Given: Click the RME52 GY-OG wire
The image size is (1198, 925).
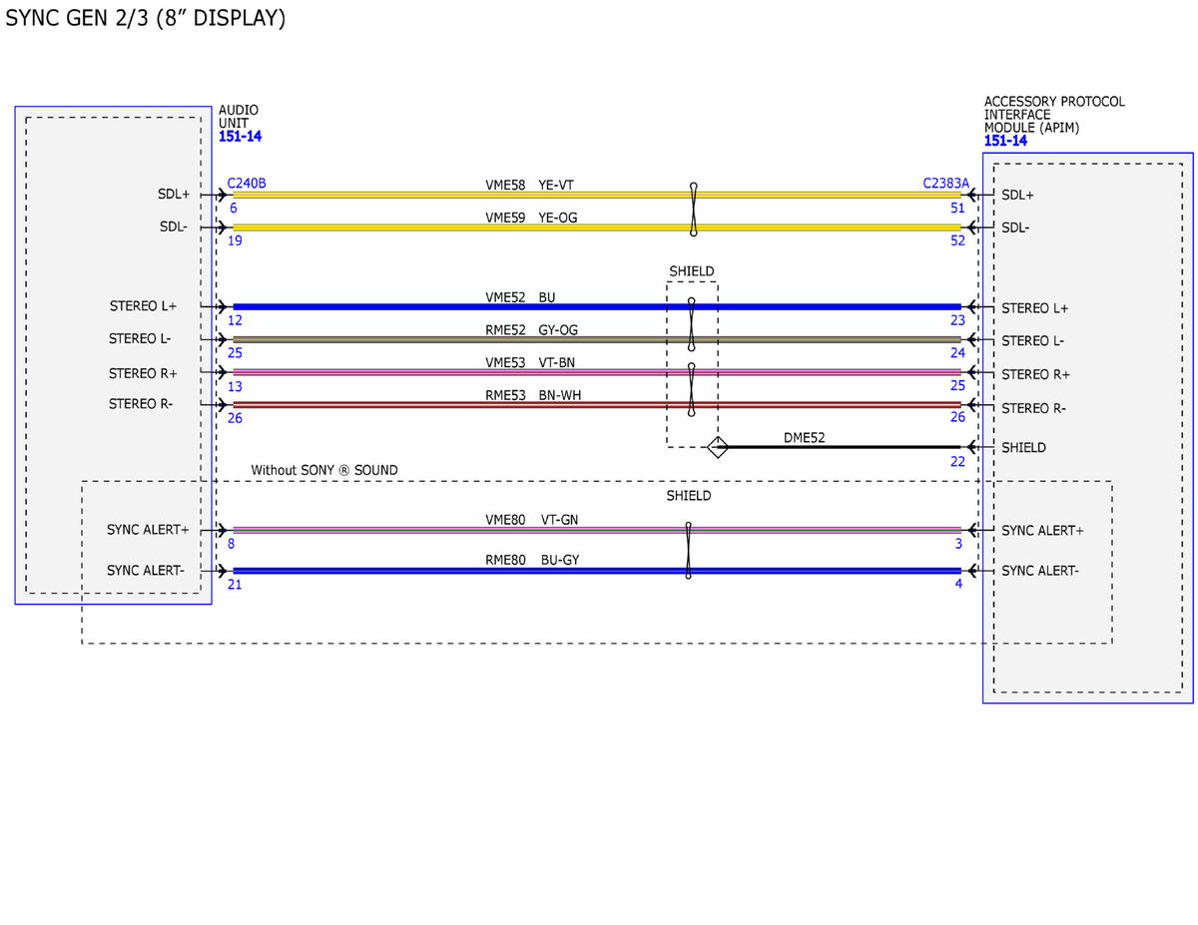Looking at the screenshot, I should point(596,340).
